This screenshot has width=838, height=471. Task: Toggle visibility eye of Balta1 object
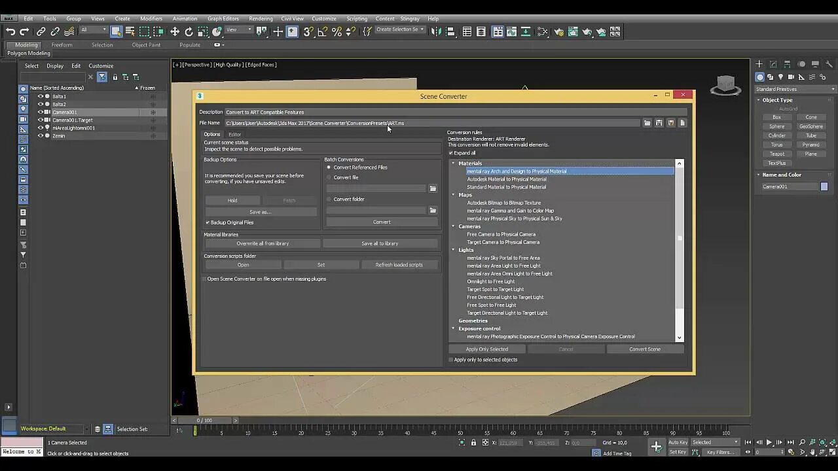pyautogui.click(x=41, y=96)
